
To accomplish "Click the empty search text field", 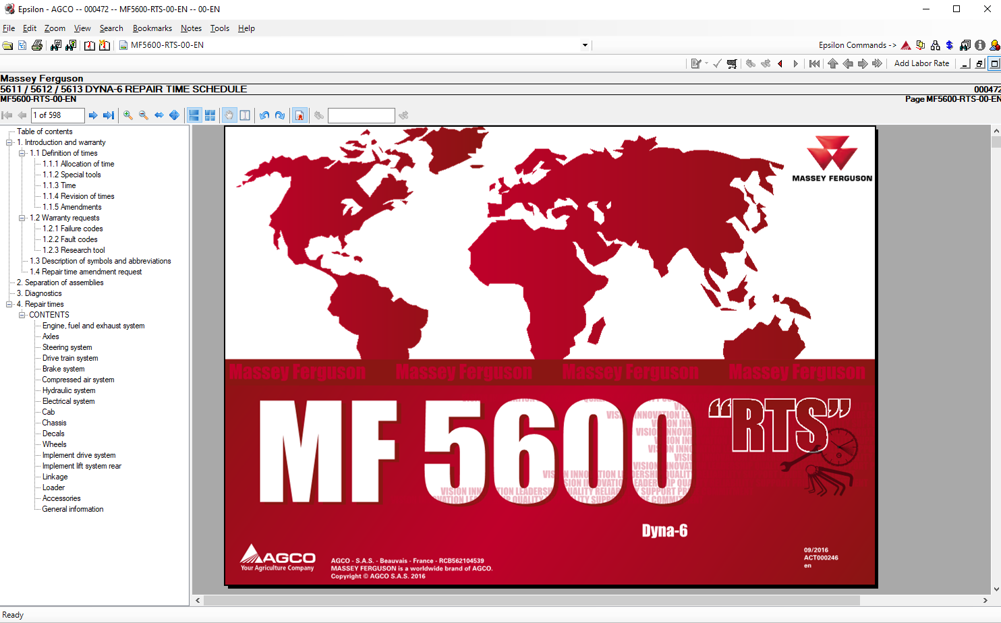I will pos(361,115).
